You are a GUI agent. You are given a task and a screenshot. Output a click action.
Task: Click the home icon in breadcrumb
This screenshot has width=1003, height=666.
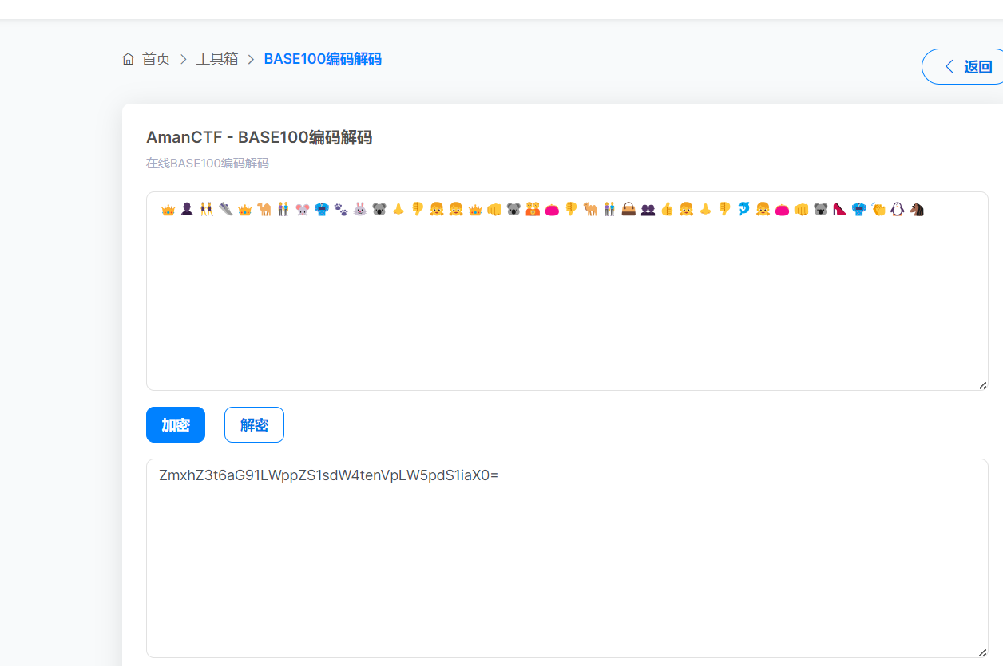point(128,59)
